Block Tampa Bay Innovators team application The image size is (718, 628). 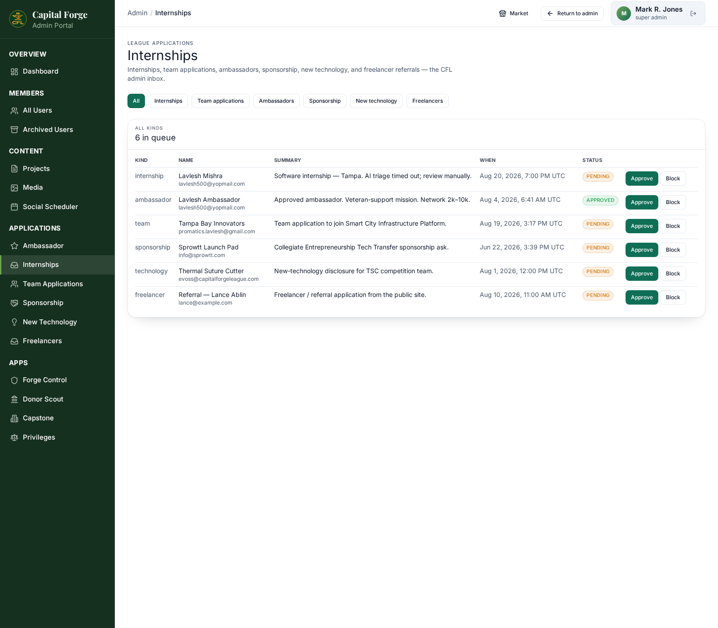coord(673,226)
